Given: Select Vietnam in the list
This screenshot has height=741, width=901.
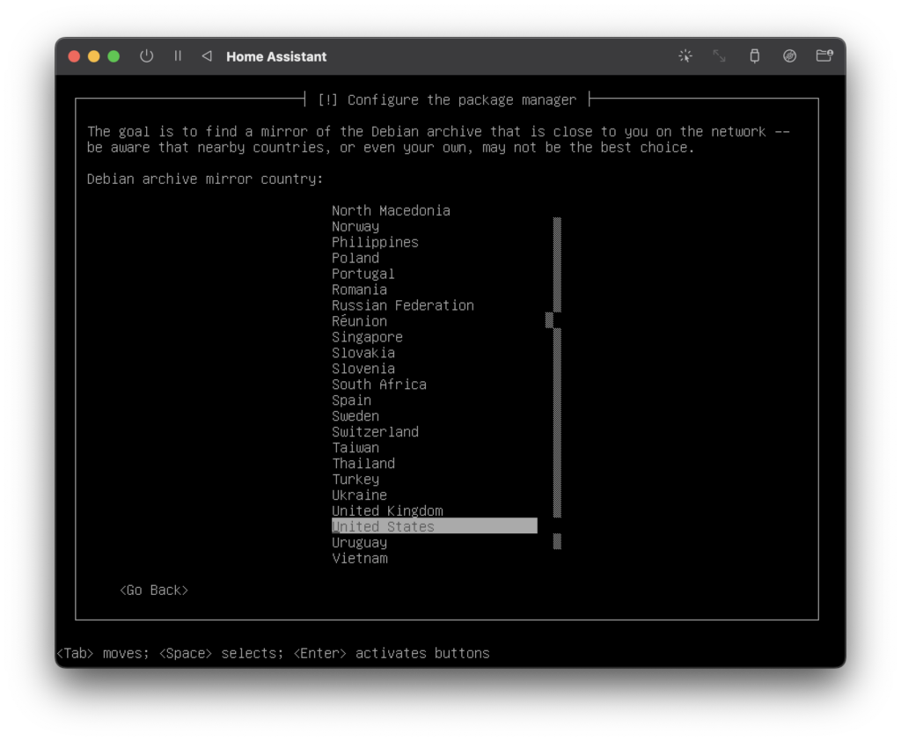Looking at the screenshot, I should click(x=359, y=559).
